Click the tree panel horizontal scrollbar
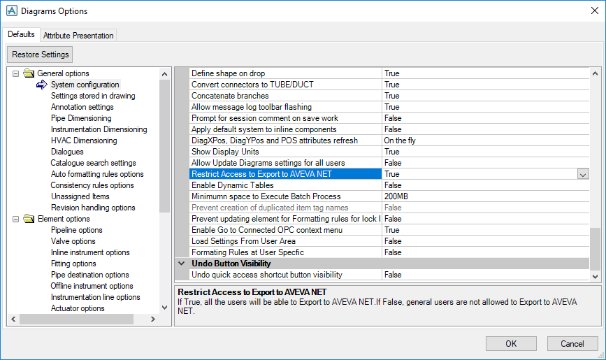This screenshot has height=360, width=606. pyautogui.click(x=84, y=319)
